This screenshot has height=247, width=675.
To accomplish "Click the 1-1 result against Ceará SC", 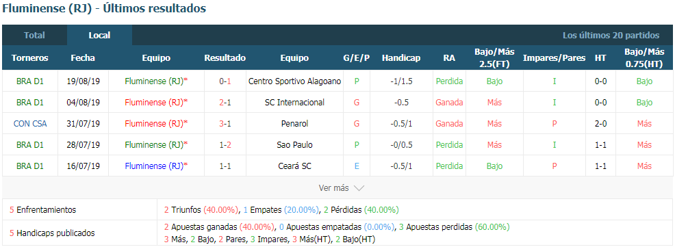I will [x=225, y=166].
